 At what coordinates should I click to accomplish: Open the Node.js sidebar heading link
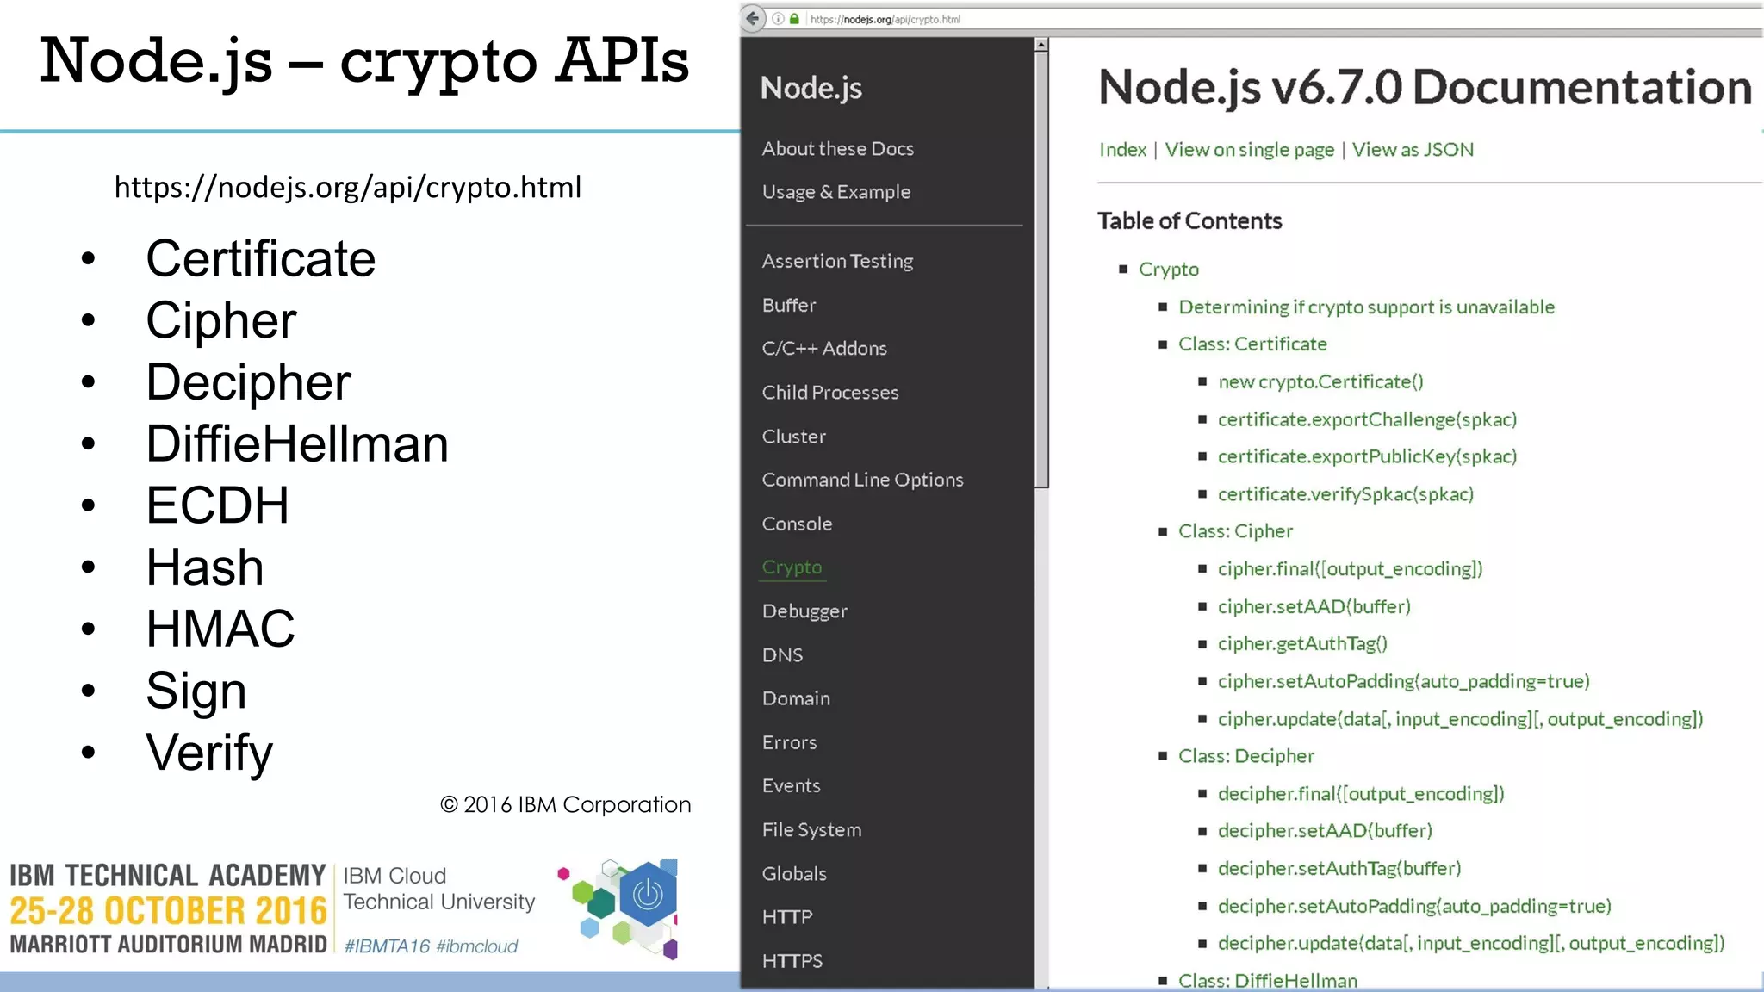811,88
